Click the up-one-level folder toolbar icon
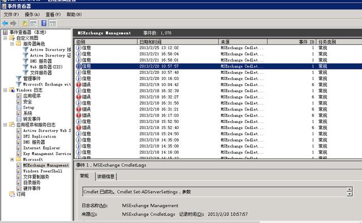Image resolution: width=362 pixels, height=223 pixels. (x=24, y=23)
